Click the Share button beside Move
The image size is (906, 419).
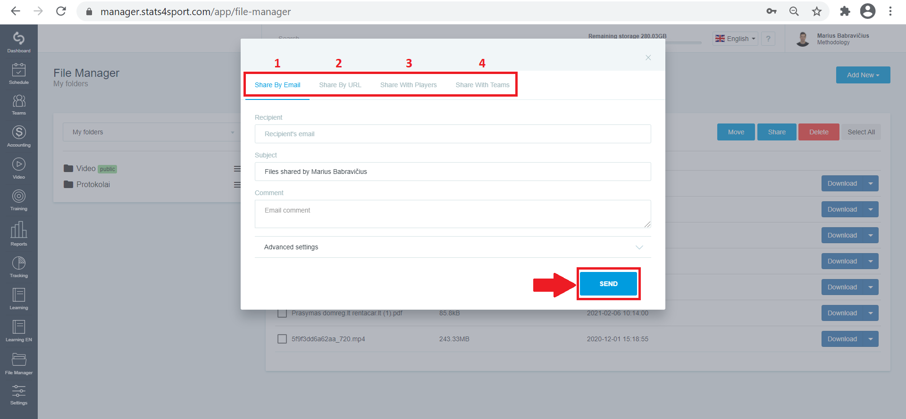(777, 132)
